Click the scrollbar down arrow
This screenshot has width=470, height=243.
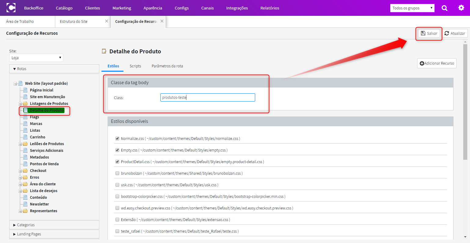pos(465,237)
